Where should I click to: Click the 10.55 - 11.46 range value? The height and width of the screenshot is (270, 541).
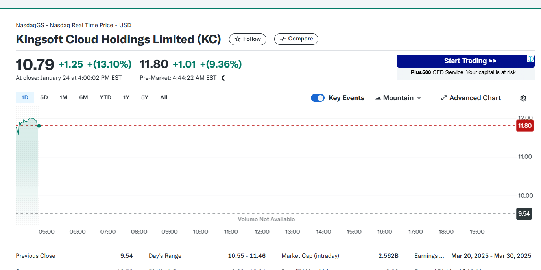(x=247, y=256)
